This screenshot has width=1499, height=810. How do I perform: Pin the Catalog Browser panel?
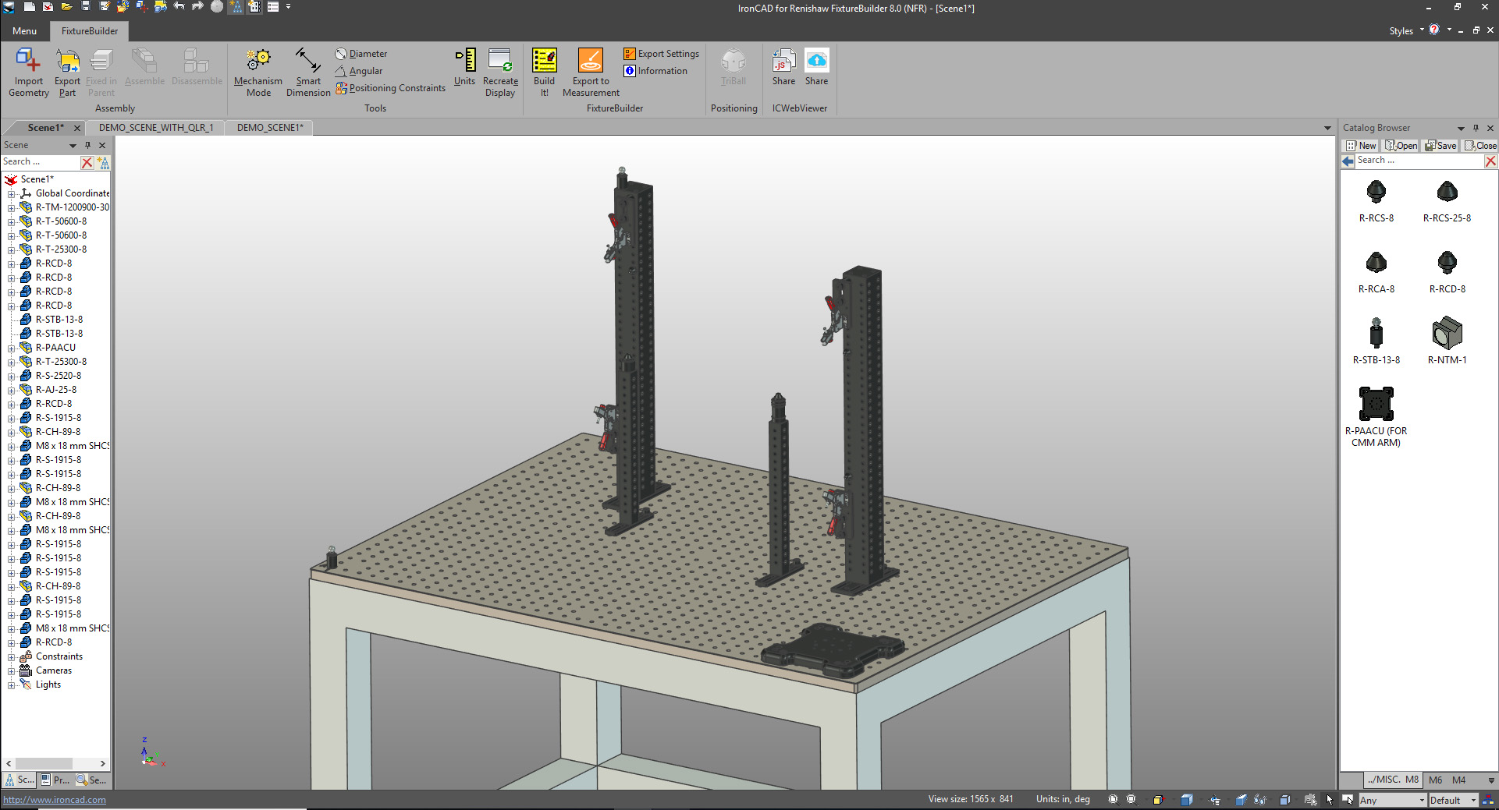1476,128
